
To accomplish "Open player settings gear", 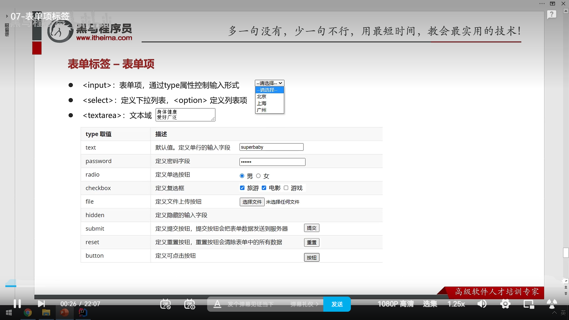I will click(x=505, y=304).
